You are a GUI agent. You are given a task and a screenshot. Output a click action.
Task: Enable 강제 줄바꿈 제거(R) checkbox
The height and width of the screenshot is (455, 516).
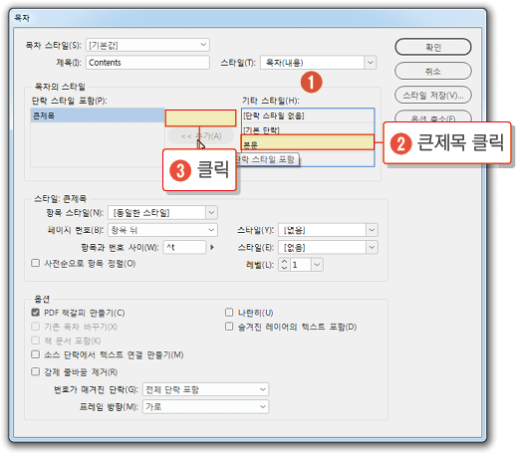tap(35, 371)
